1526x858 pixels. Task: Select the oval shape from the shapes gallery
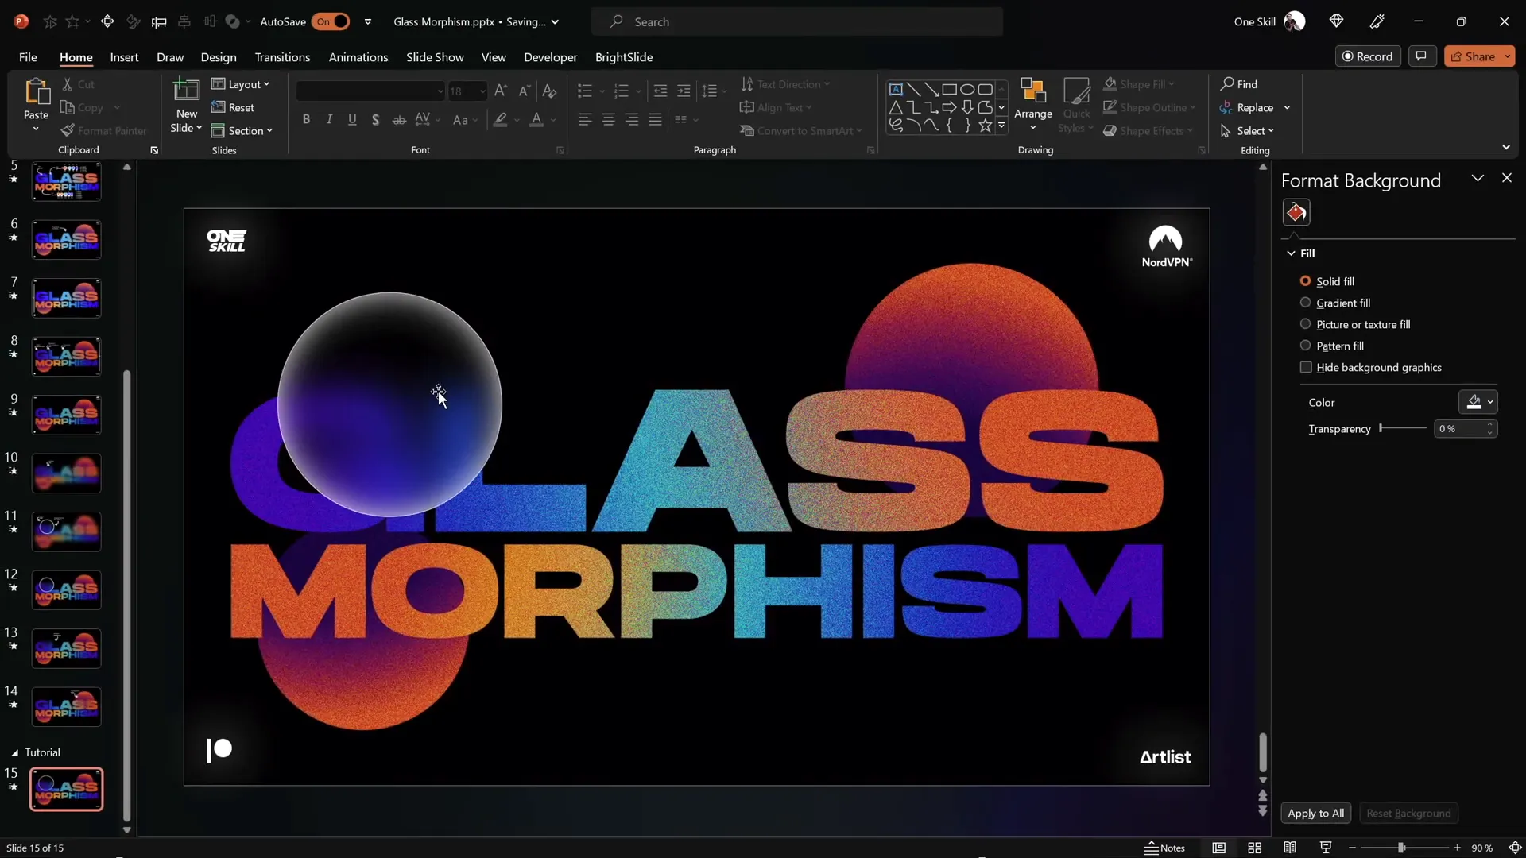[x=968, y=89]
